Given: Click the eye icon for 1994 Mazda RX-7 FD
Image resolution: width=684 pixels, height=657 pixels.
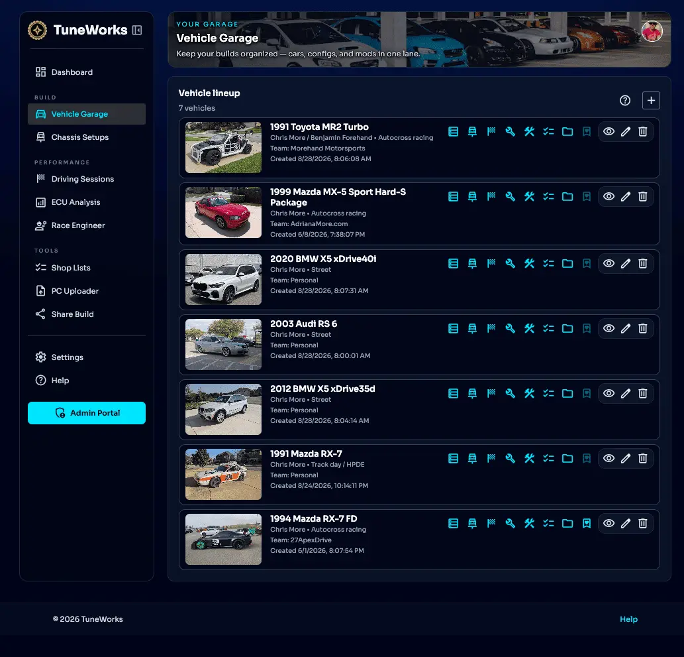Looking at the screenshot, I should click(x=609, y=523).
